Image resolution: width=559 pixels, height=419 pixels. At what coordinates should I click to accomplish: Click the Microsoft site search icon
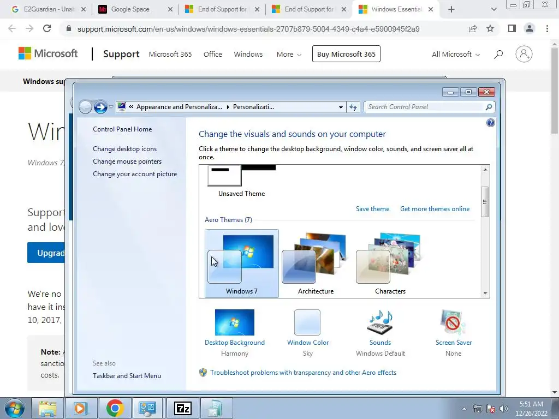click(x=498, y=54)
